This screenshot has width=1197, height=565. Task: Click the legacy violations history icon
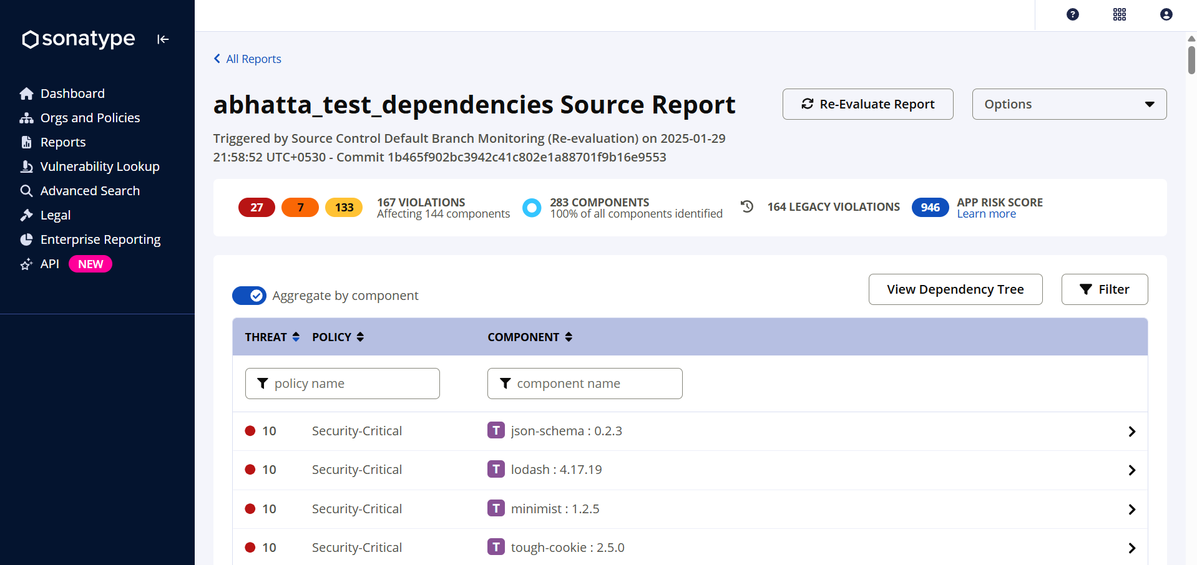[747, 206]
